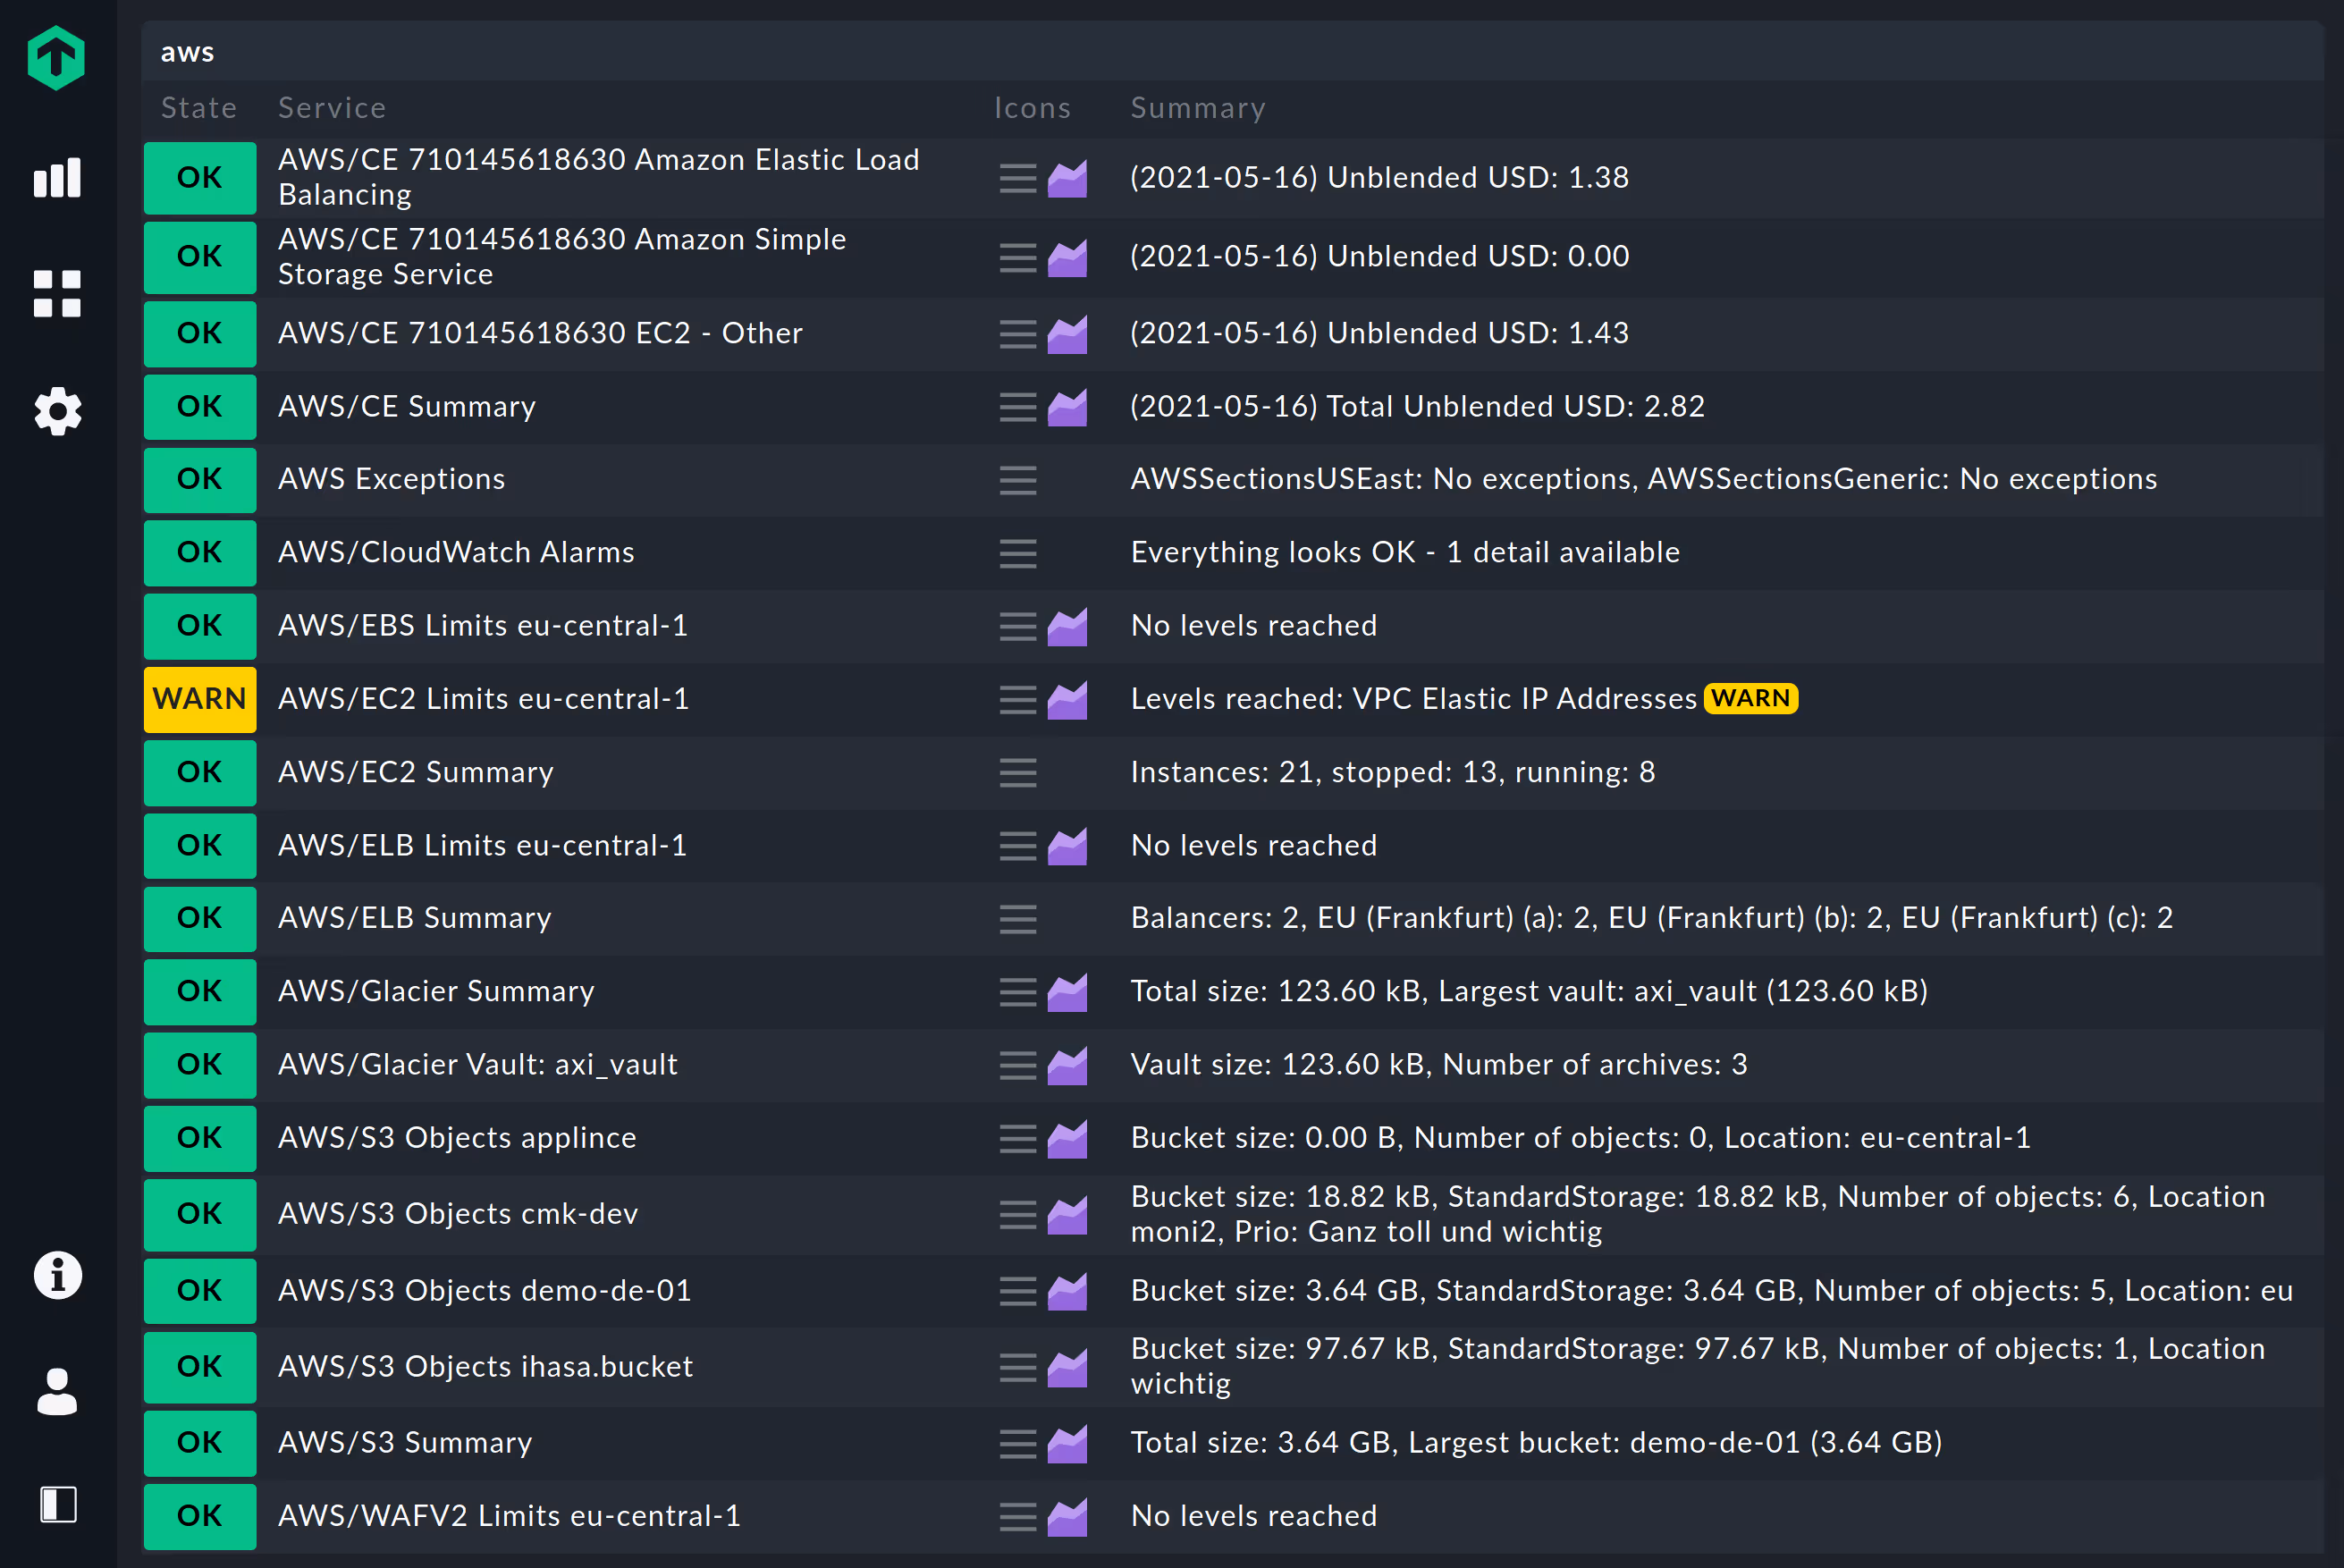2344x1568 pixels.
Task: Open the Monitor bar chart menu
Action: (x=57, y=179)
